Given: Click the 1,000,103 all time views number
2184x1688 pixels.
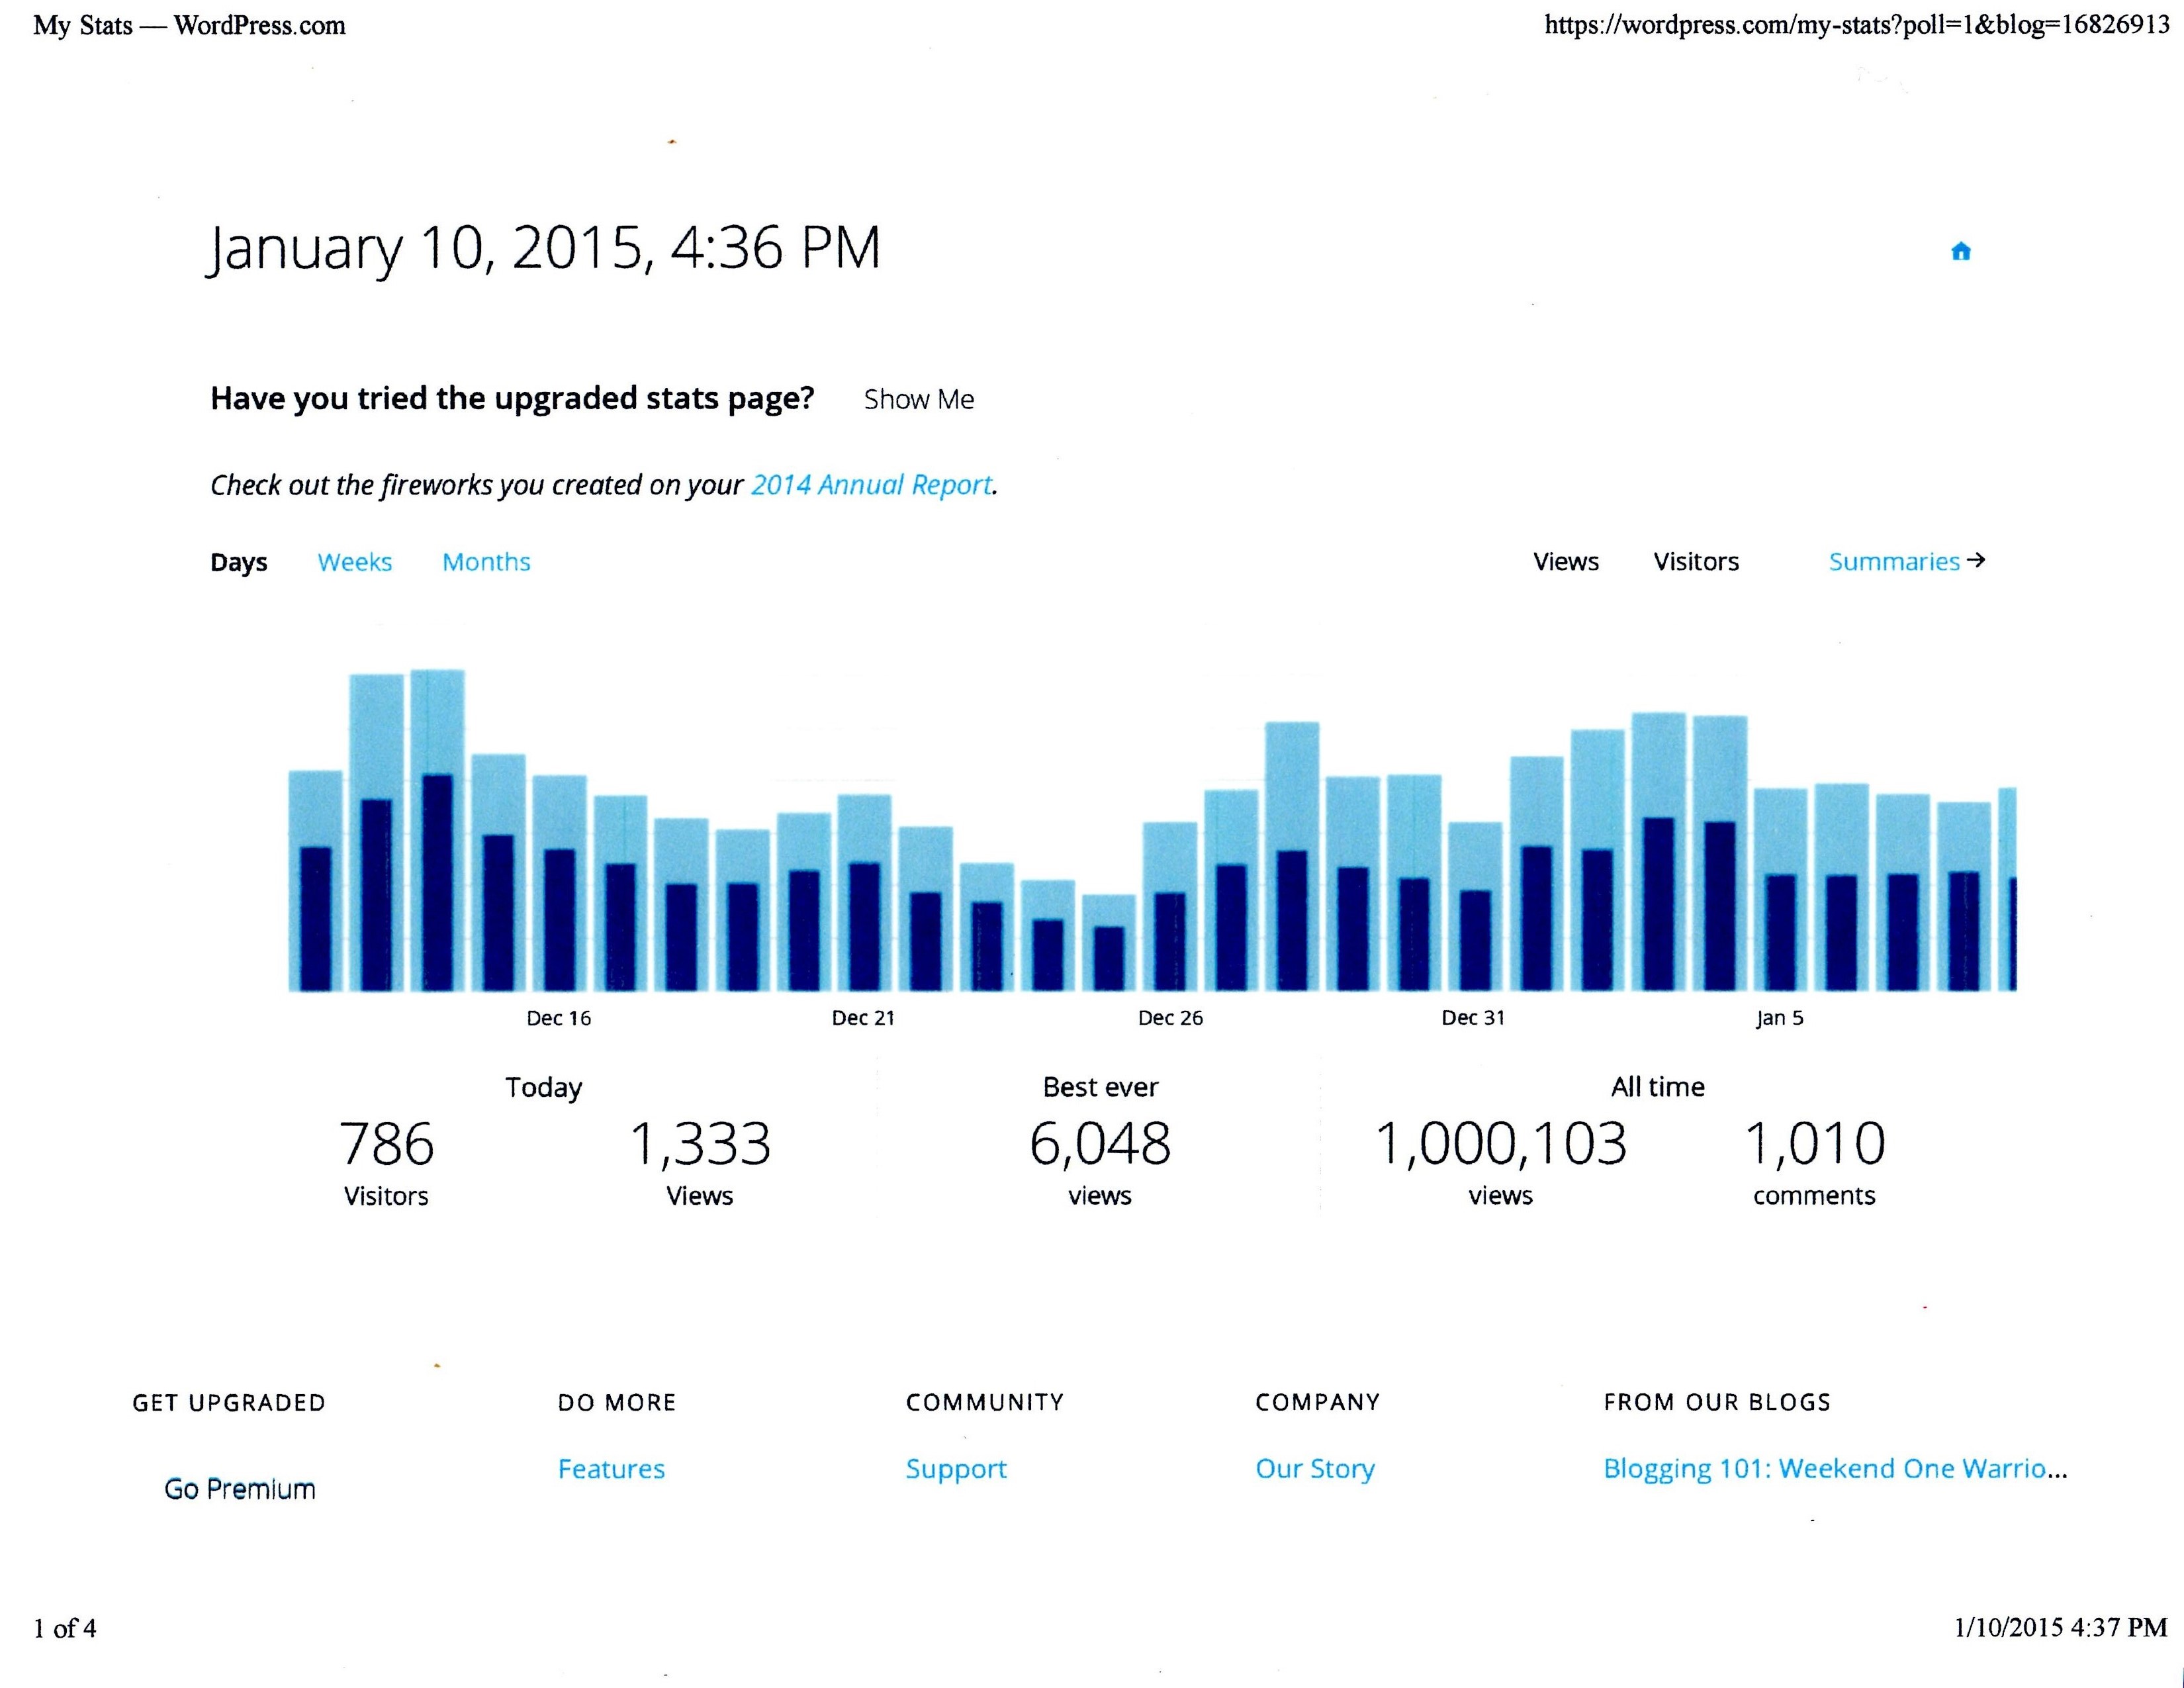Looking at the screenshot, I should coord(1500,1144).
